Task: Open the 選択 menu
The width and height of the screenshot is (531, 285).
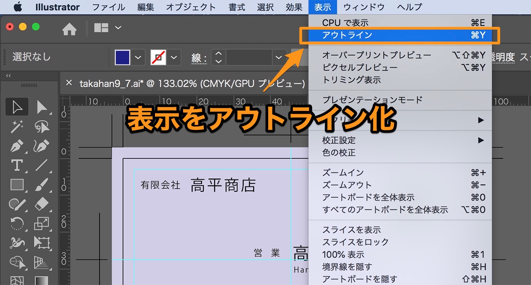Action: [265, 7]
